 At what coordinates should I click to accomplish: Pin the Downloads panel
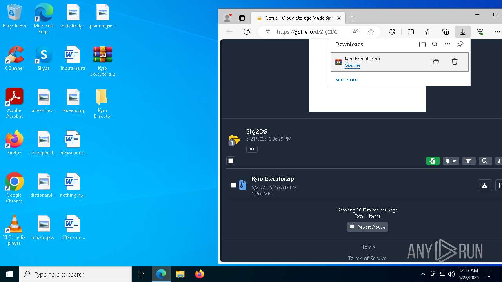(460, 44)
